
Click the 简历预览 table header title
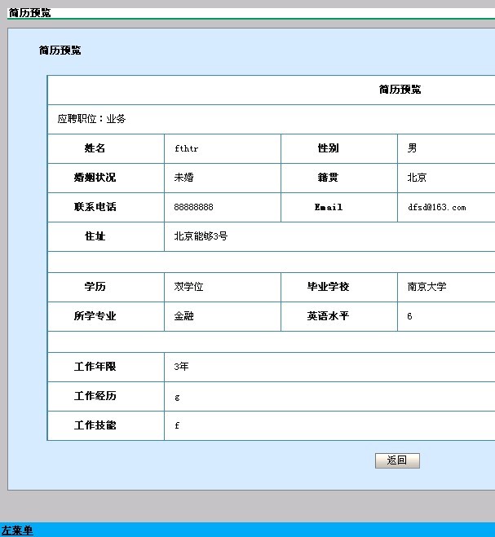tap(400, 90)
